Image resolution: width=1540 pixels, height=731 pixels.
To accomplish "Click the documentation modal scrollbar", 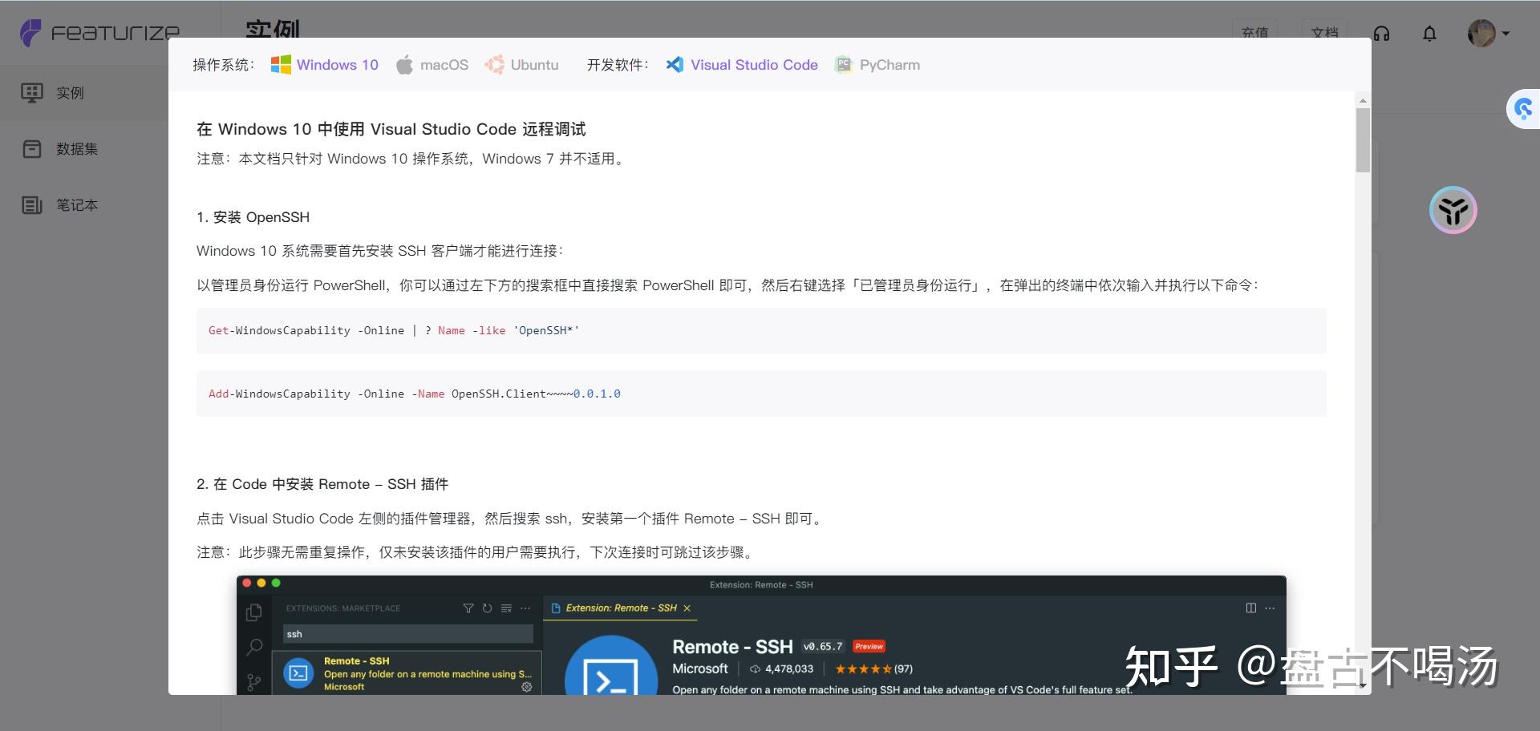I will click(1361, 140).
